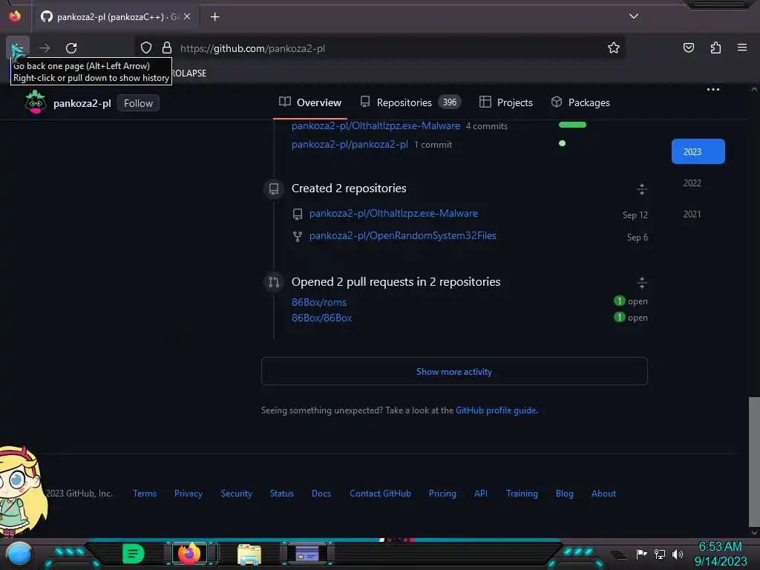Open the Pricing footer link
The height and width of the screenshot is (570, 760).
(x=442, y=494)
